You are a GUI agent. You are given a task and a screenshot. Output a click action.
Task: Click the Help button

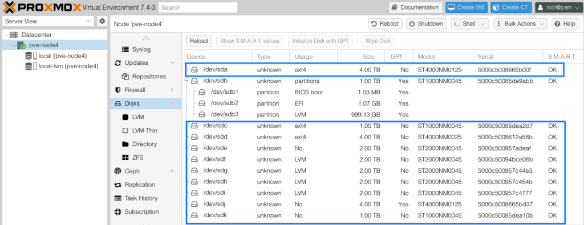[x=565, y=24]
